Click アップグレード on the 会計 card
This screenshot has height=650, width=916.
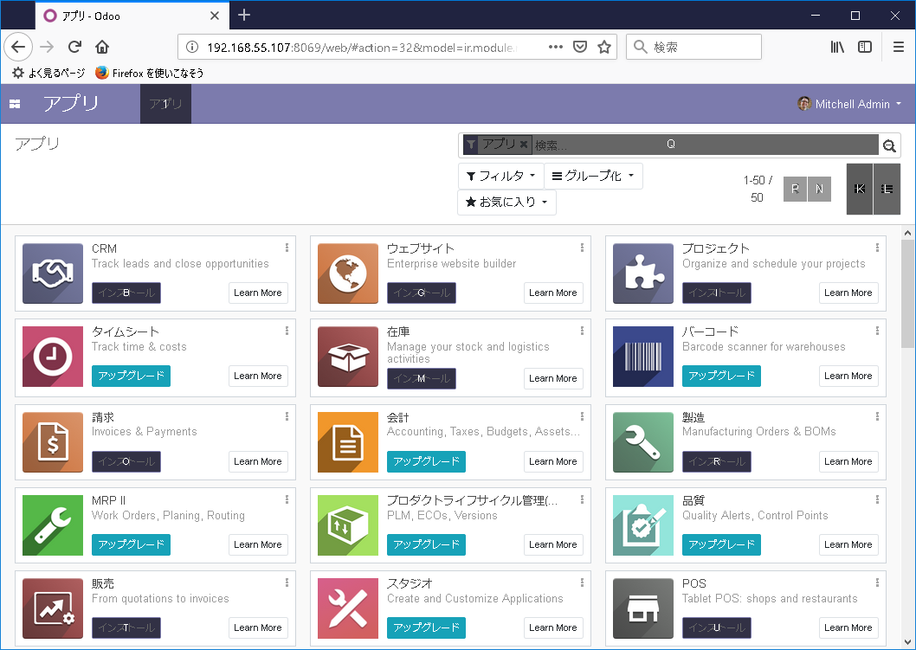(x=426, y=461)
